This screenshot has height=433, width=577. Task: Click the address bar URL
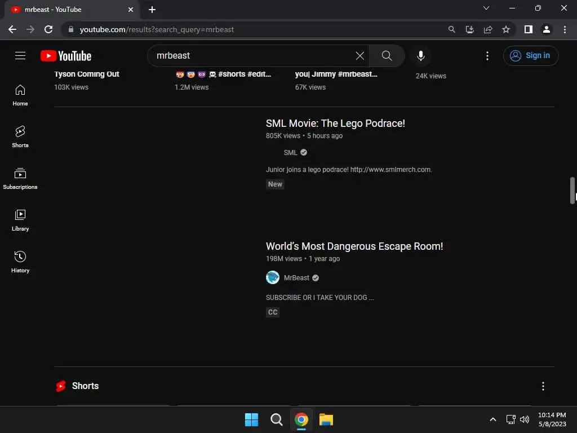157,29
